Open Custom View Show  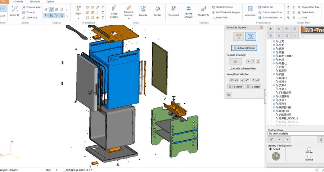point(270,12)
